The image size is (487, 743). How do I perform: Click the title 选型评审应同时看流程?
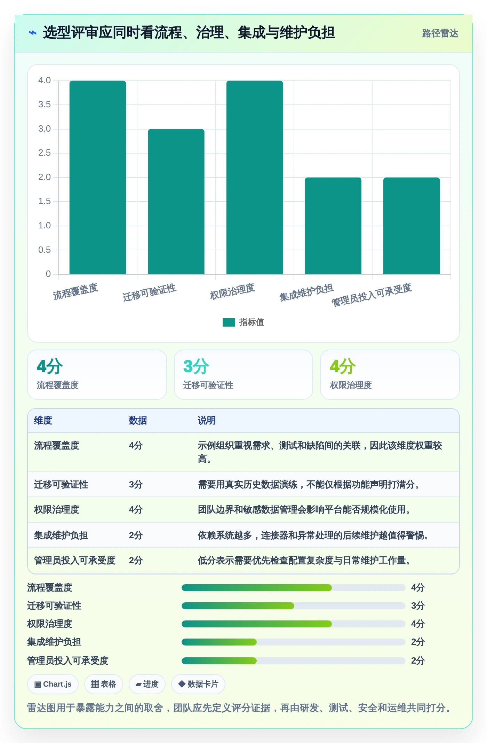tap(189, 33)
